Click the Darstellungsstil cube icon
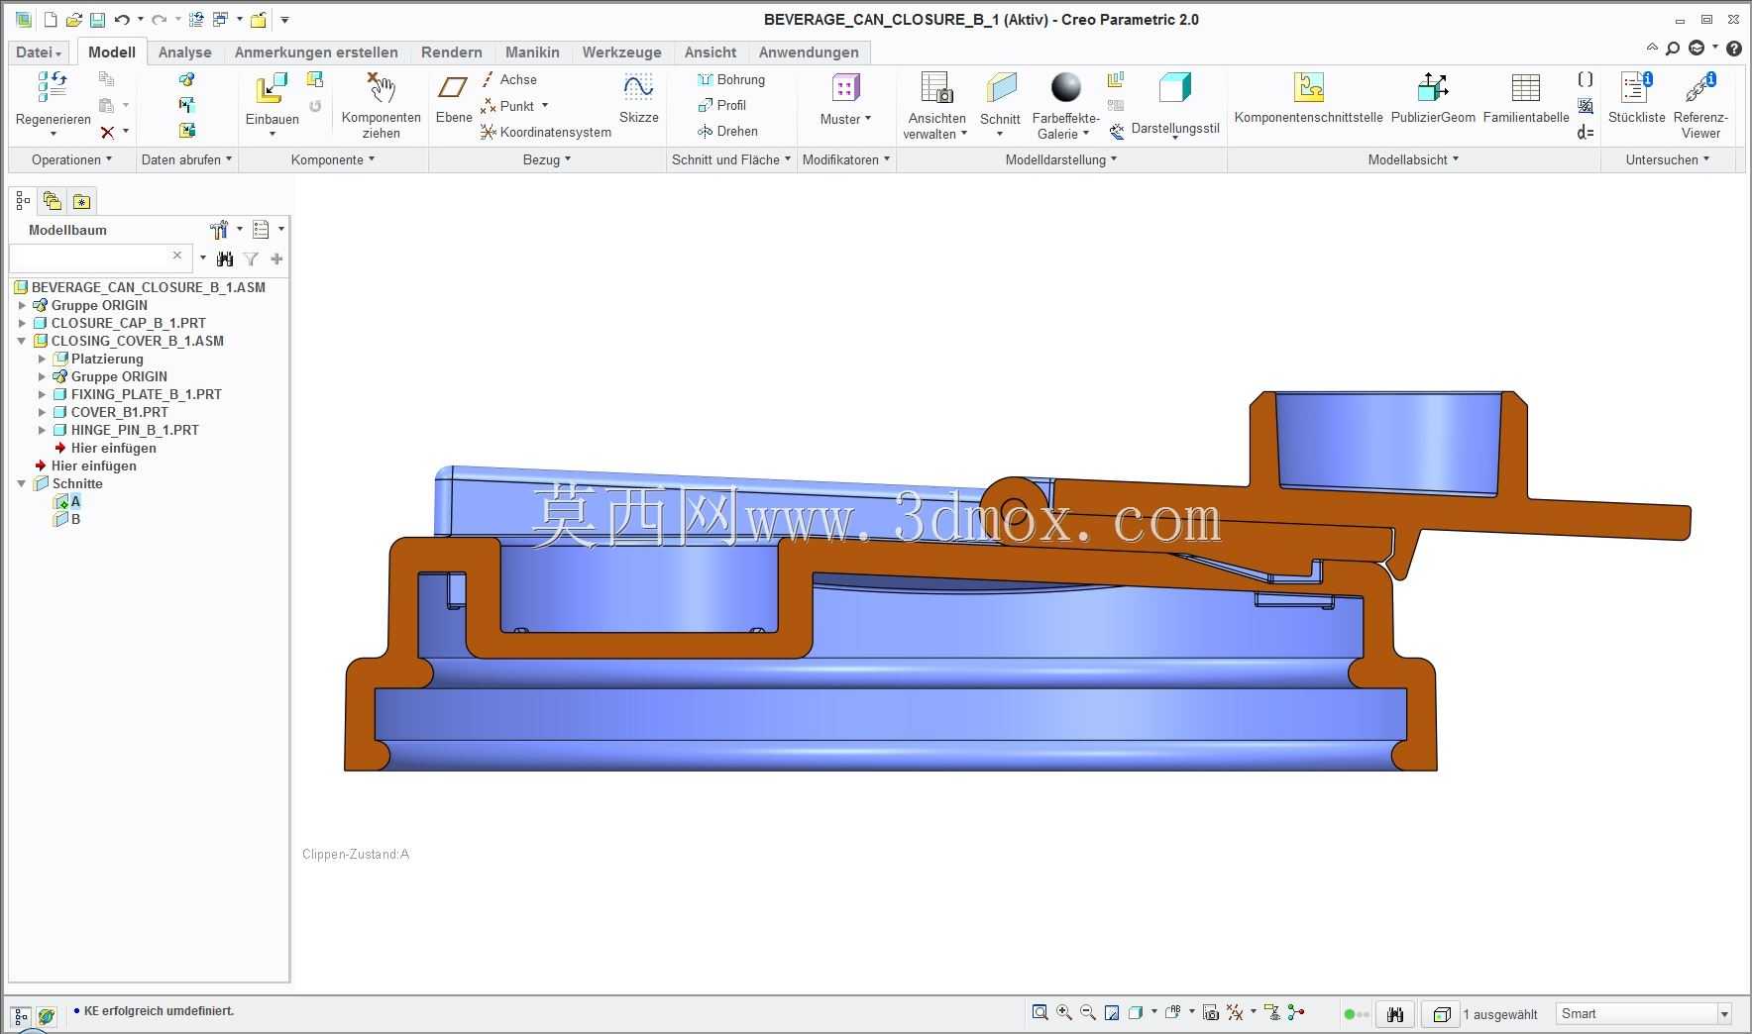The width and height of the screenshot is (1752, 1034). point(1175,87)
